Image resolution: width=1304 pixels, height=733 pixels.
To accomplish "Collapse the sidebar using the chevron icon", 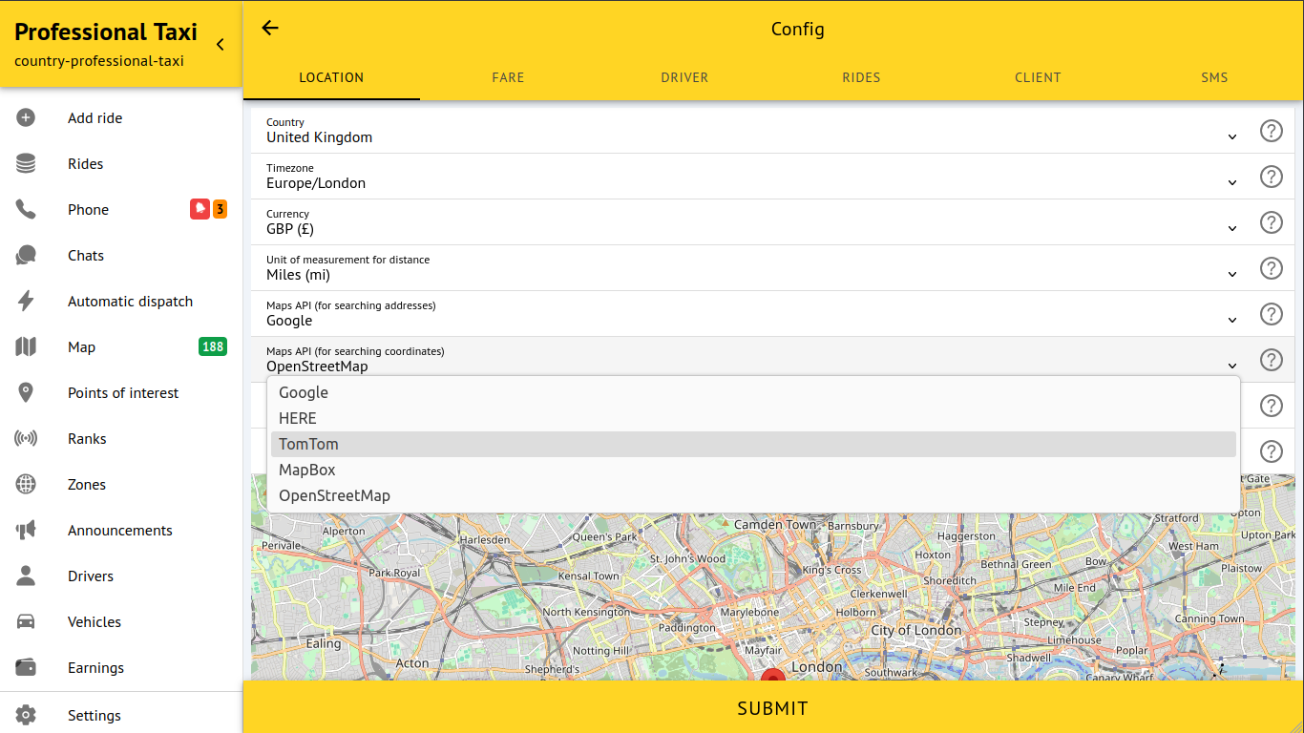I will click(221, 45).
